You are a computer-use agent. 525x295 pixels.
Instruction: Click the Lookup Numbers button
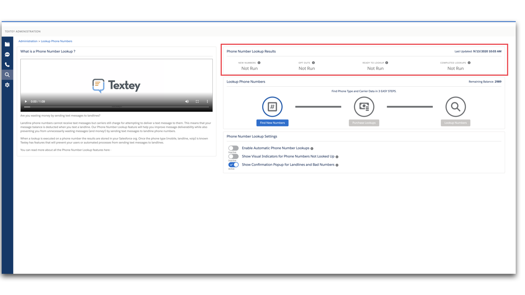(456, 123)
